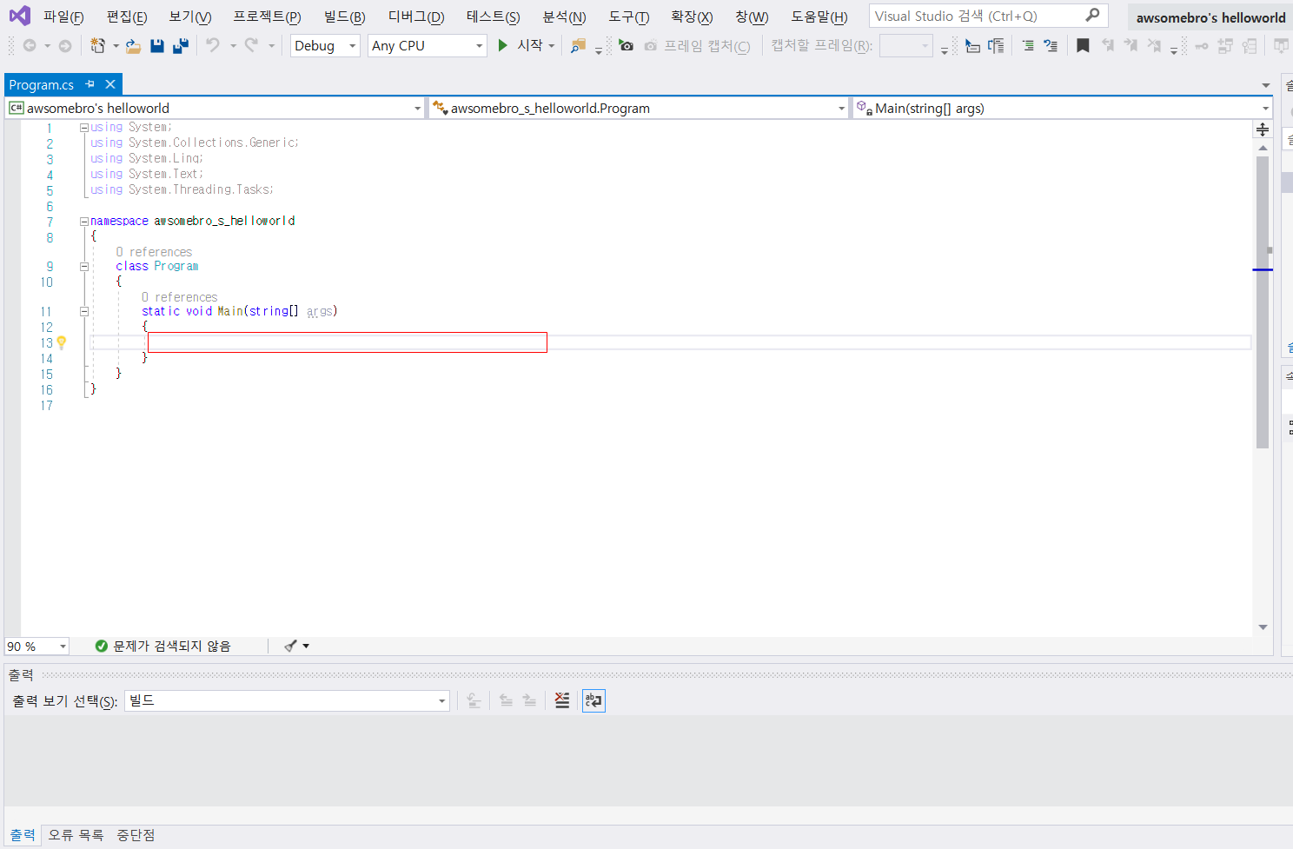This screenshot has height=849, width=1293.
Task: Select the 출력 tab at bottom
Action: (x=23, y=835)
